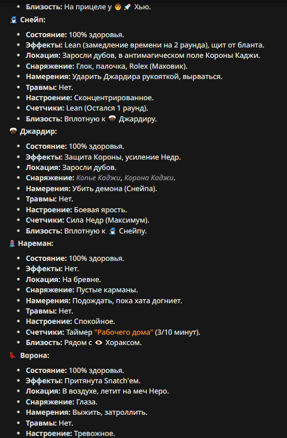Click the Rolex (Маховик) equipment text
Image resolution: width=287 pixels, height=438 pixels.
coord(158,67)
